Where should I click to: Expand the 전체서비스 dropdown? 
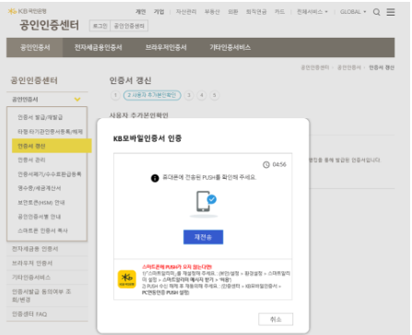click(x=312, y=12)
